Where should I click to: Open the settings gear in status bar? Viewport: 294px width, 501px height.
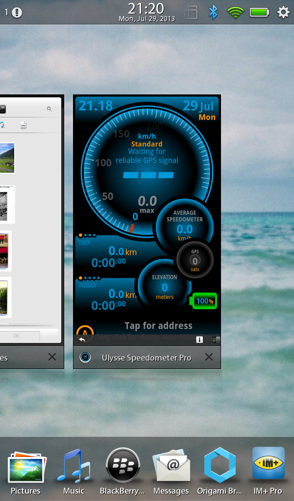[283, 12]
